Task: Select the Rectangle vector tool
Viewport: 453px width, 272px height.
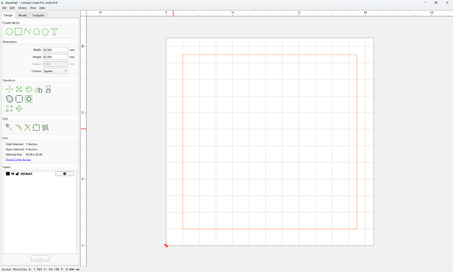Action: (x=18, y=32)
